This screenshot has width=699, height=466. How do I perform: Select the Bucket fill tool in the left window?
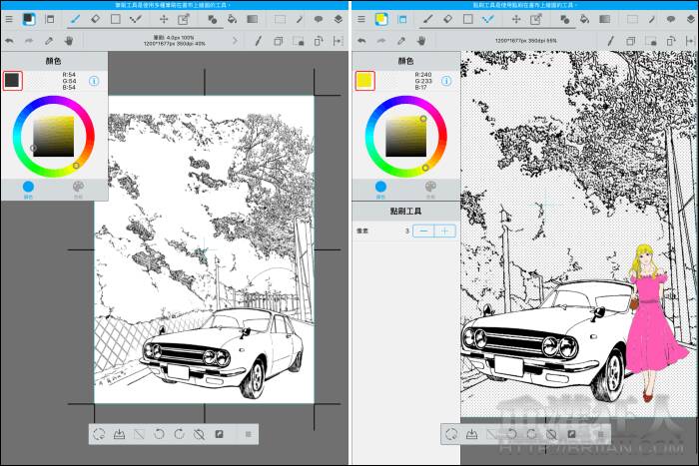[x=232, y=19]
